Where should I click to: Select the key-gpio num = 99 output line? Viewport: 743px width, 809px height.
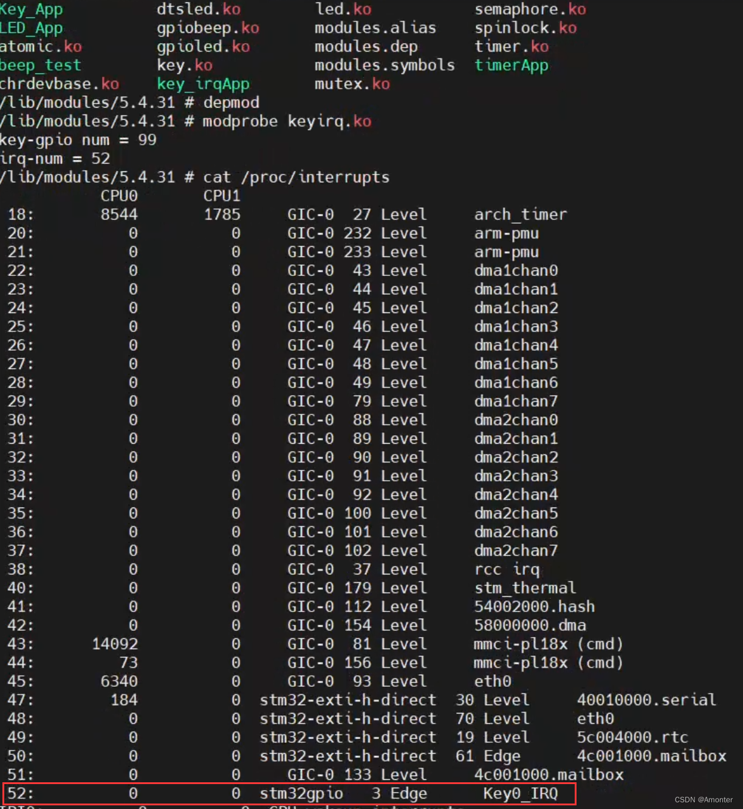point(78,140)
